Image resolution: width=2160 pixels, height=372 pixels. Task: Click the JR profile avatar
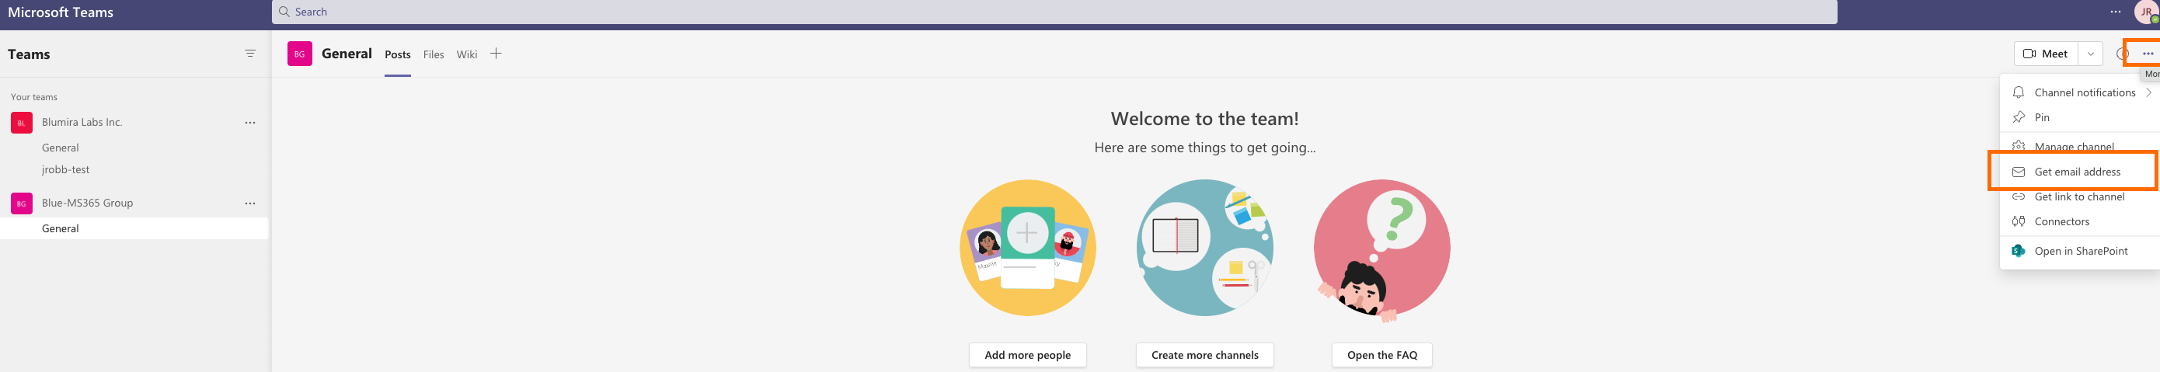point(2149,12)
